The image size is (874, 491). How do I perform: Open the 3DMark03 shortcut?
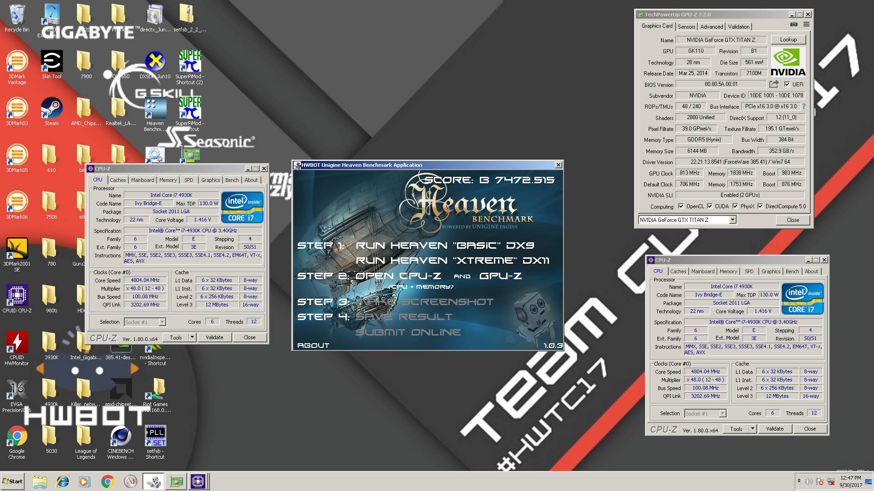[x=17, y=111]
